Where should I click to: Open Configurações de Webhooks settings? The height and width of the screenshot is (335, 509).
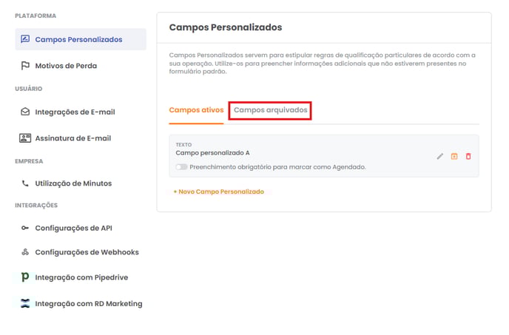point(87,252)
